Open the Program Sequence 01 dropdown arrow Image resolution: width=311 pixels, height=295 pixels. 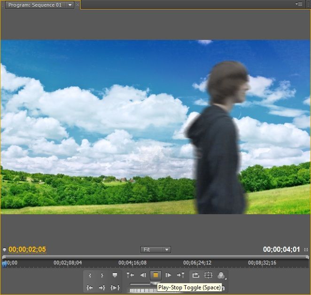[70, 5]
